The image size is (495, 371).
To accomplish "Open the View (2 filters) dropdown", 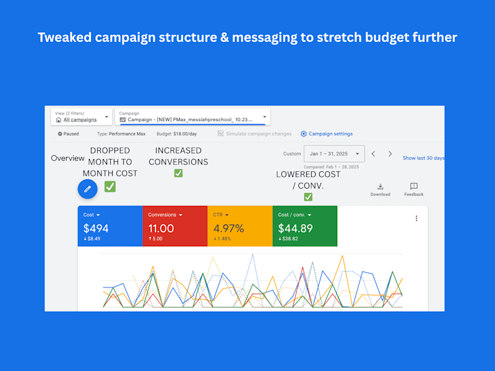I will pos(82,117).
